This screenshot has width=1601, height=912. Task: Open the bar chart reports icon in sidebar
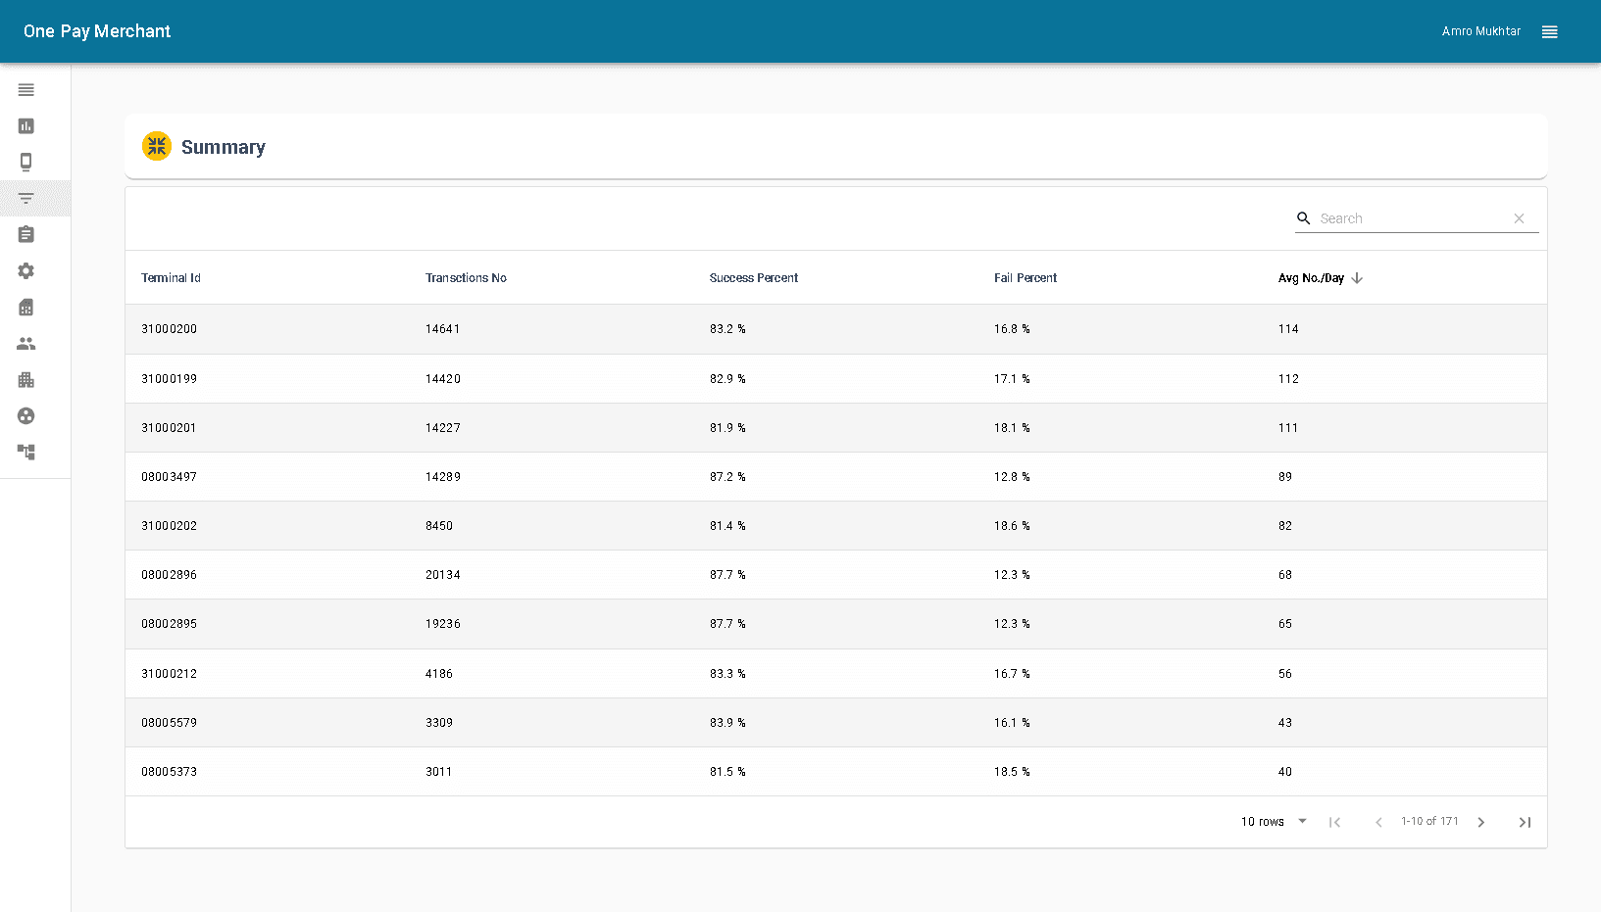point(25,125)
